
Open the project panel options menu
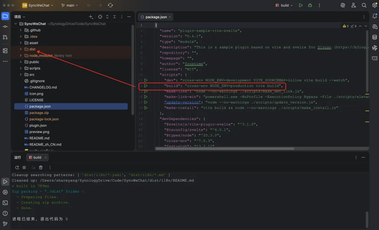click(121, 17)
